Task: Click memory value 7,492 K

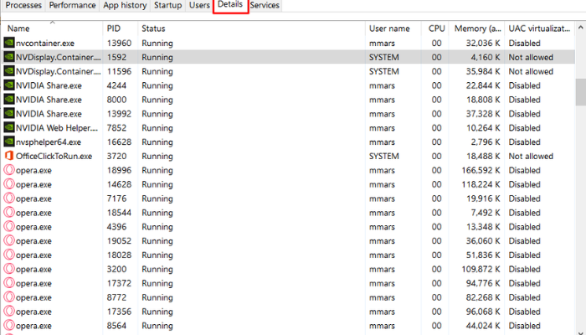Action: pos(485,213)
